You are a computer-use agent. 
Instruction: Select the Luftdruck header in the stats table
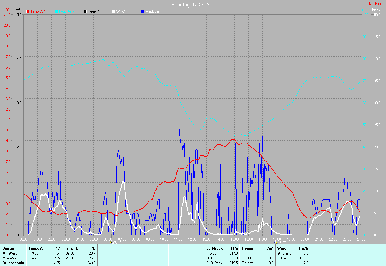[x=214, y=248]
